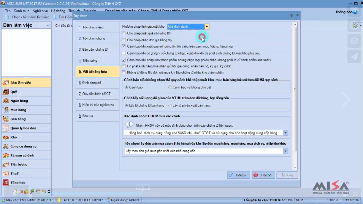The width and height of the screenshot is (363, 204).
Task: Click the Áp dụng button
Action: pyautogui.click(x=287, y=175)
